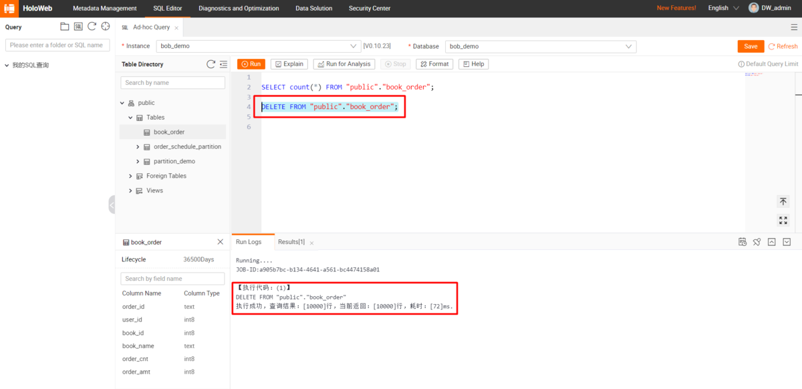The height and width of the screenshot is (389, 802).
Task: Collapse the 我的SQL查询 folder
Action: (7, 66)
